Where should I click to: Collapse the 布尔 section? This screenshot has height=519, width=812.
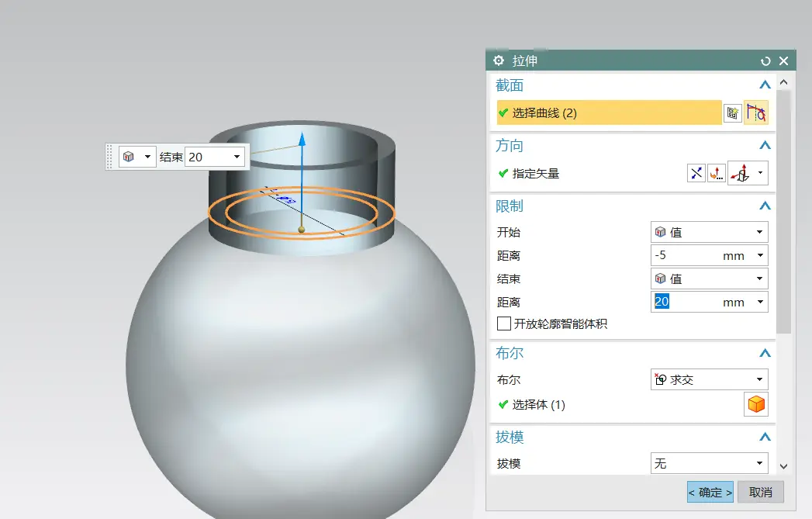pyautogui.click(x=765, y=353)
